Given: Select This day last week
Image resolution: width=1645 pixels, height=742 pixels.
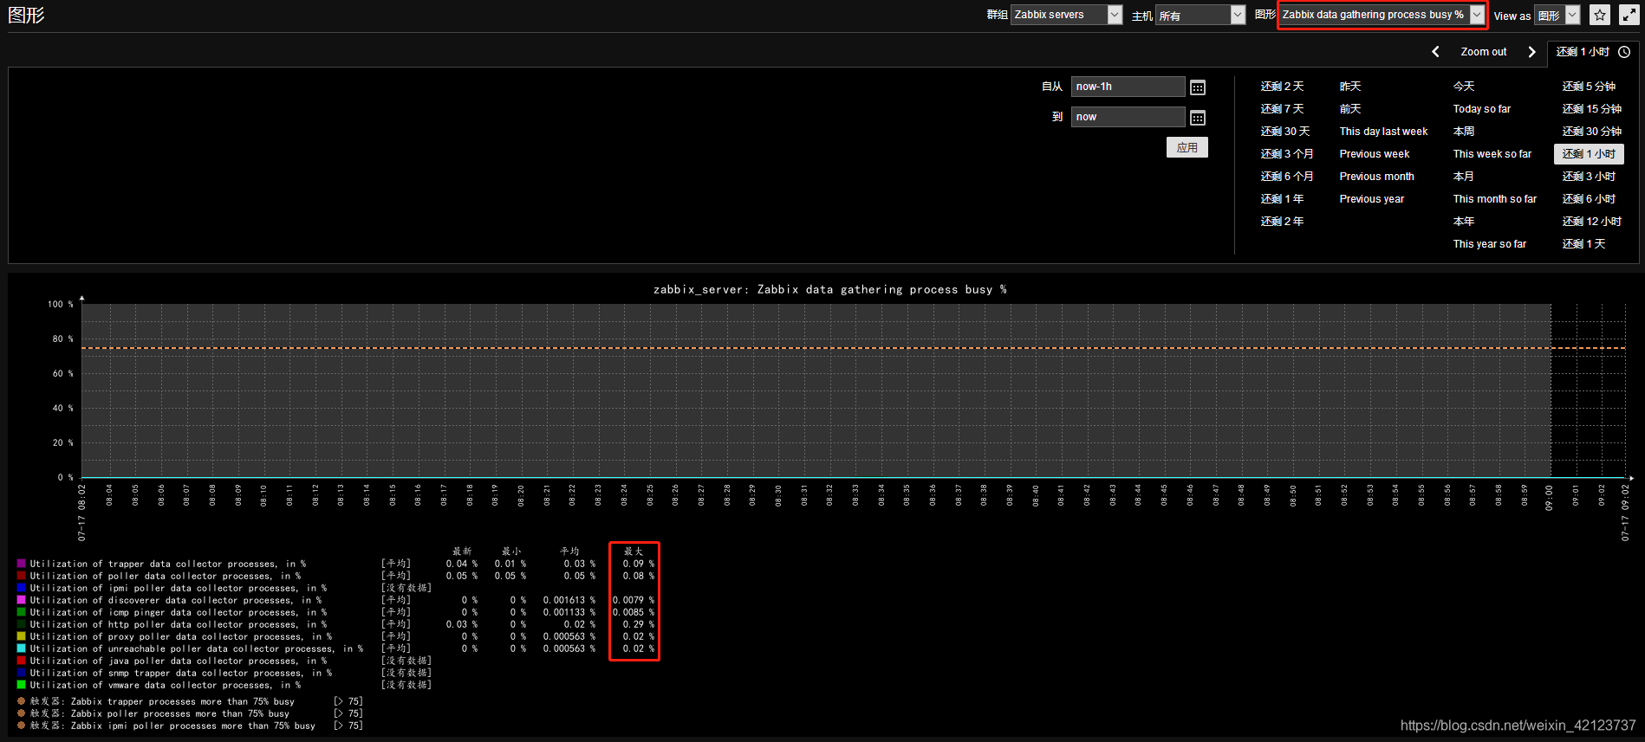Looking at the screenshot, I should click(x=1383, y=132).
